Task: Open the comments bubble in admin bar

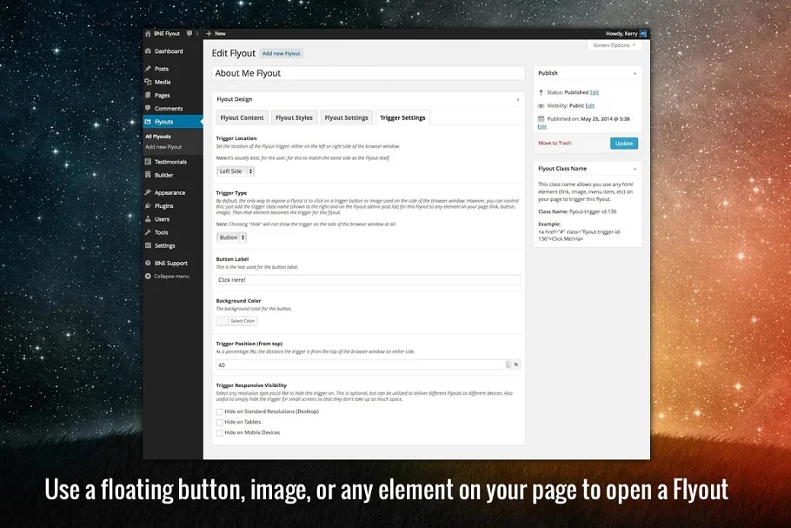Action: click(190, 33)
